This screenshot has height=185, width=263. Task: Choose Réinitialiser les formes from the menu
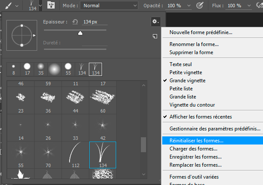pos(196,140)
